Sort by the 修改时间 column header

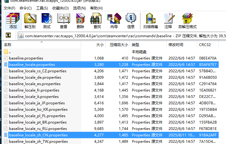[x=182, y=45]
